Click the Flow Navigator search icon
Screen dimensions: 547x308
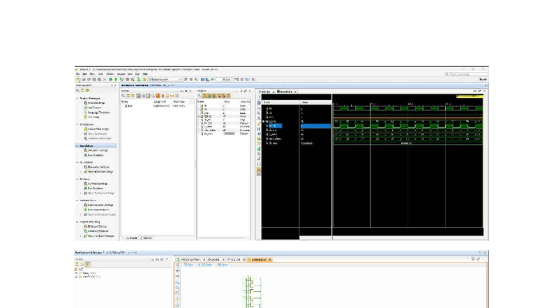click(x=77, y=91)
